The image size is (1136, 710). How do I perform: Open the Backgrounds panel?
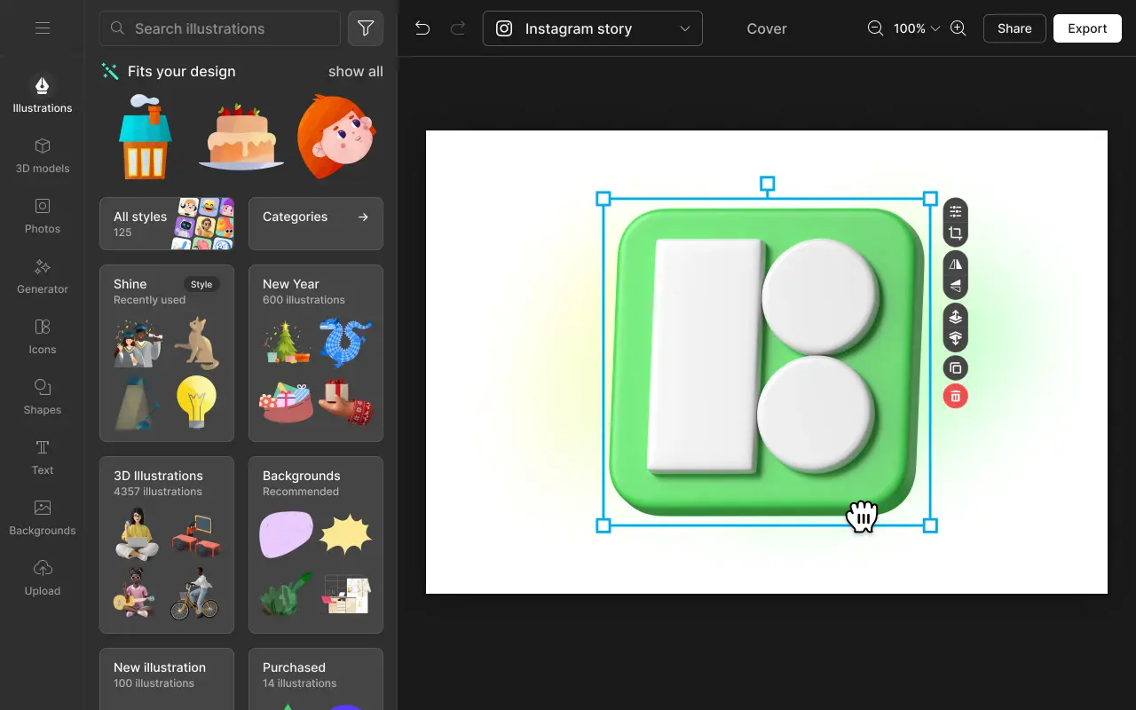point(42,517)
